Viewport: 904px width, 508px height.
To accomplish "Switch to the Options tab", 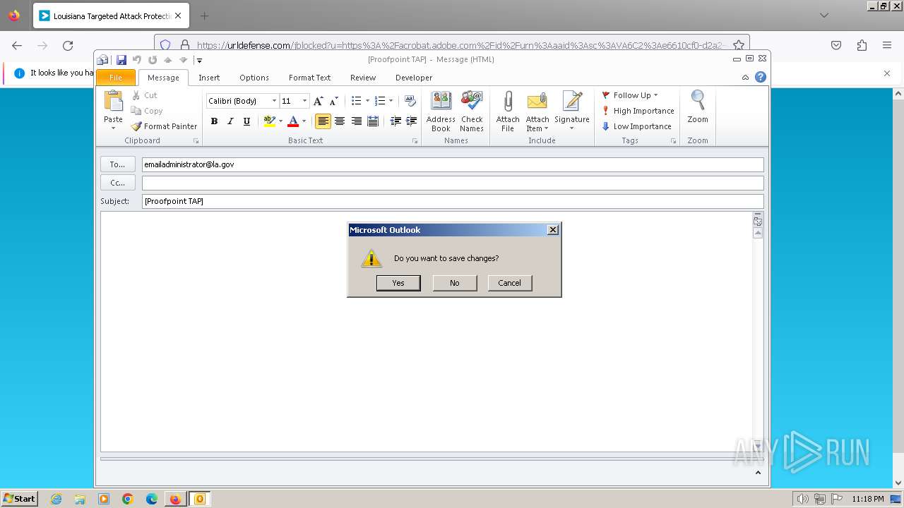I will point(254,78).
